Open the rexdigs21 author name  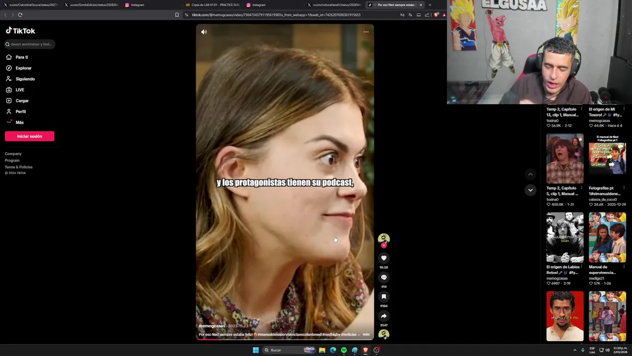(x=596, y=278)
